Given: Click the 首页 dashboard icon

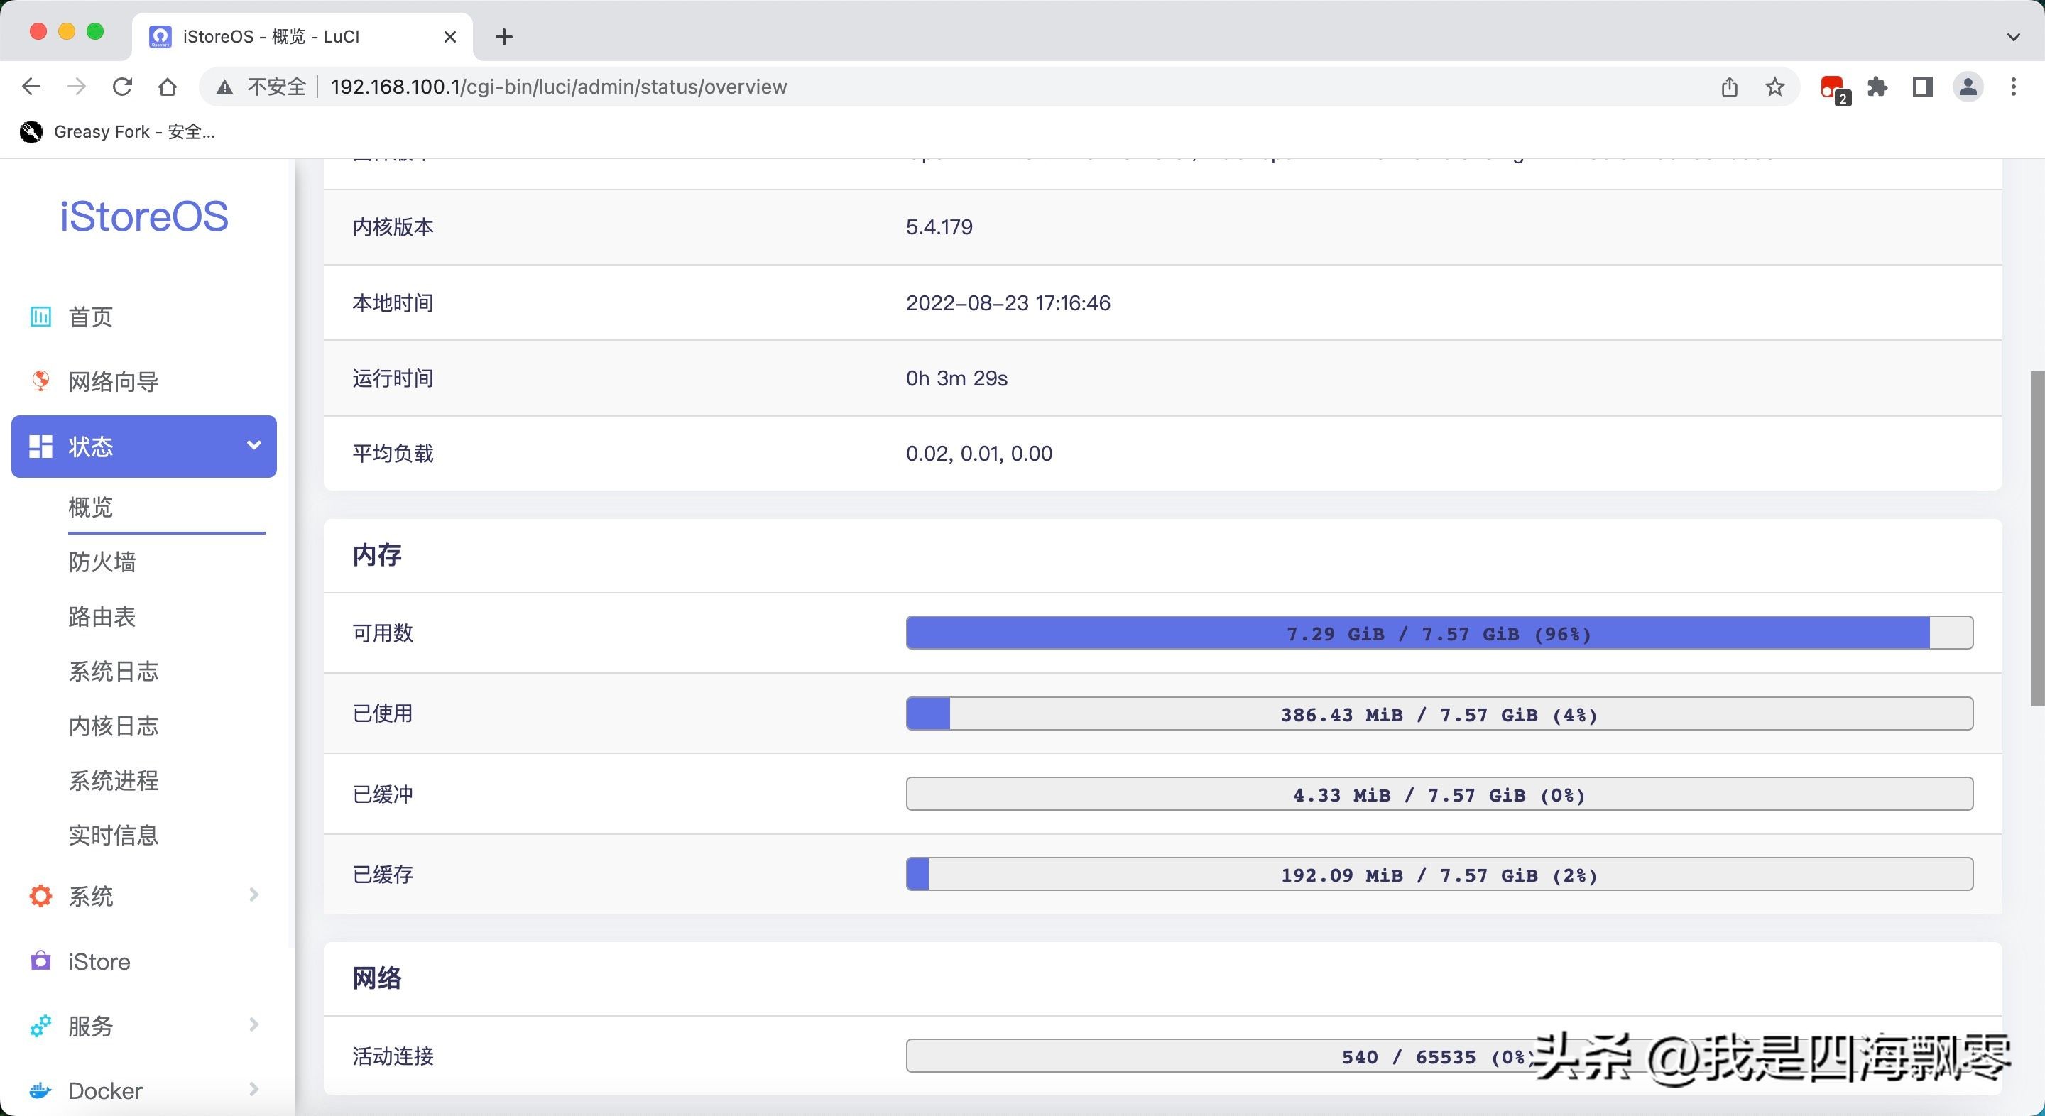Looking at the screenshot, I should [40, 317].
